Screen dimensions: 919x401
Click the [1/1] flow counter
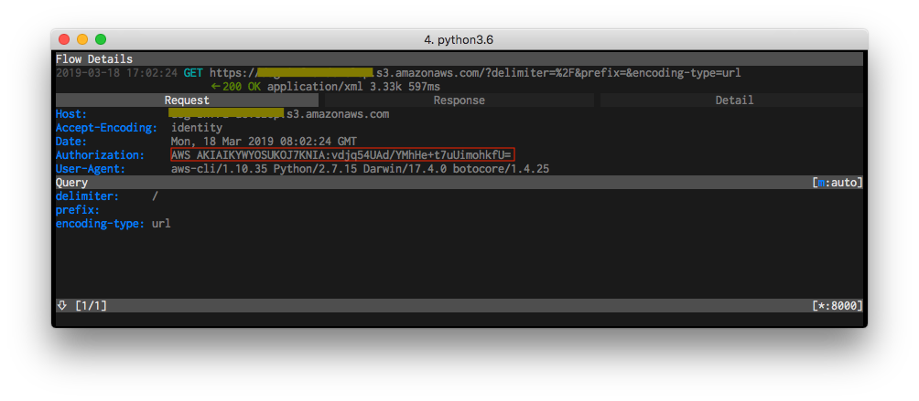click(91, 305)
